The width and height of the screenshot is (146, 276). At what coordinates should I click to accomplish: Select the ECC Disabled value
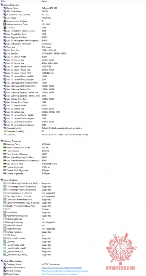pyautogui.click(x=45, y=209)
